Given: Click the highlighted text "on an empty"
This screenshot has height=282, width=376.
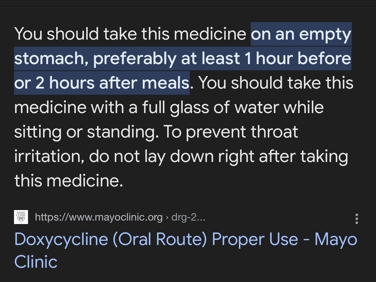Looking at the screenshot, I should pyautogui.click(x=301, y=34).
